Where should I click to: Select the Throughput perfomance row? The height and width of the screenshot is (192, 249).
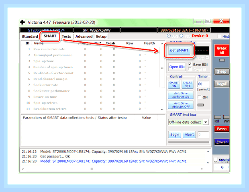90,55
